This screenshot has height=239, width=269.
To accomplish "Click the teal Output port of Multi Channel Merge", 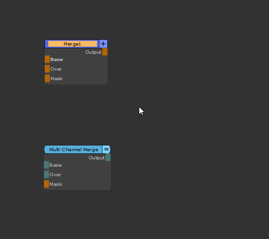I will pyautogui.click(x=108, y=158).
